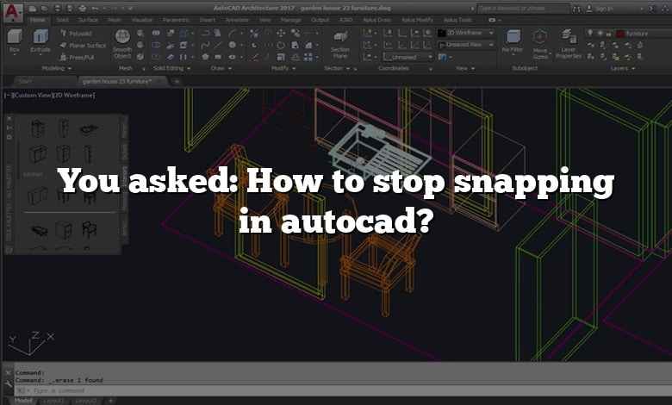Click the Extrude tool icon
Image resolution: width=672 pixels, height=405 pixels.
40,37
